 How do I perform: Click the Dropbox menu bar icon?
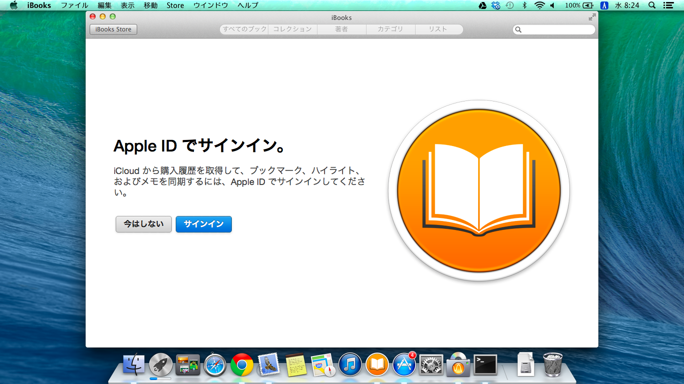click(496, 5)
